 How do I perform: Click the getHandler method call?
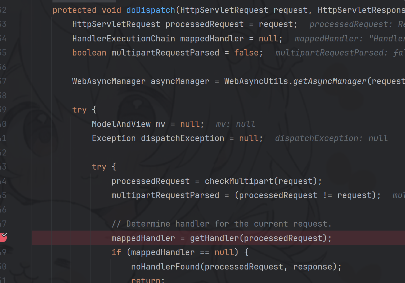pos(214,238)
